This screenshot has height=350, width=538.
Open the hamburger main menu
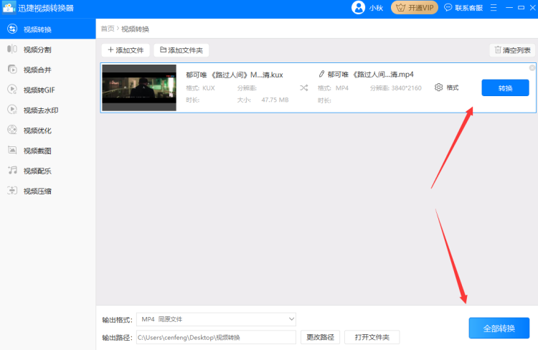tap(494, 8)
